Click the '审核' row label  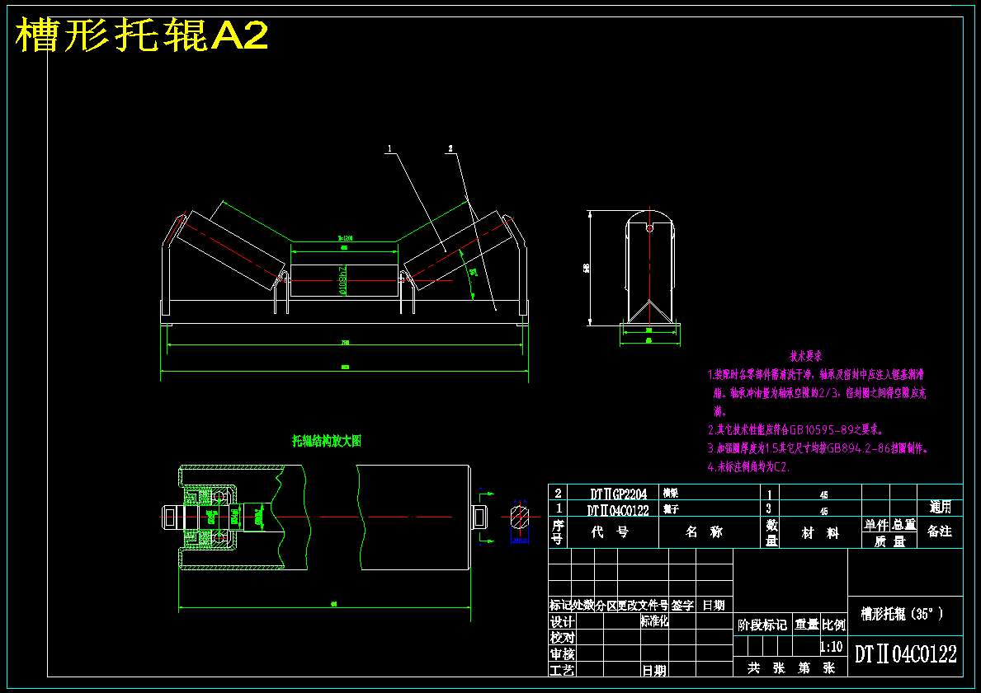562,654
